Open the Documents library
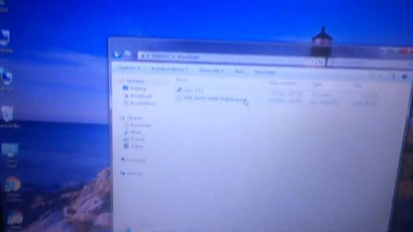 click(x=141, y=125)
